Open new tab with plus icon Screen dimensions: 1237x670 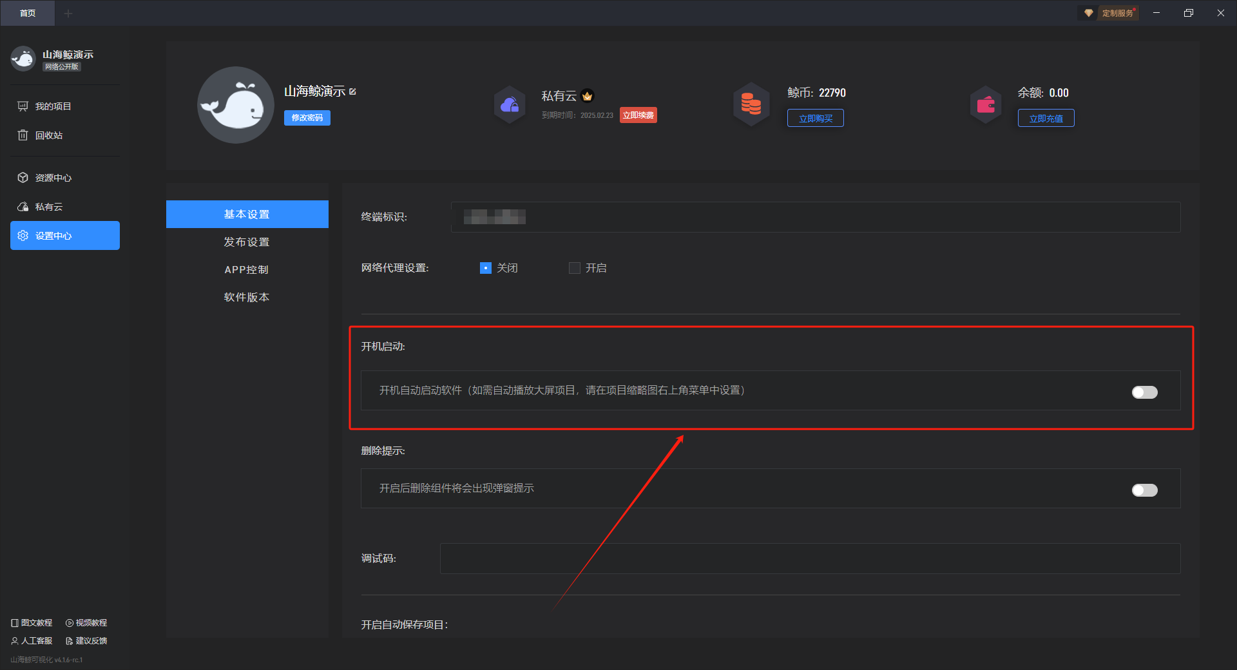point(68,13)
